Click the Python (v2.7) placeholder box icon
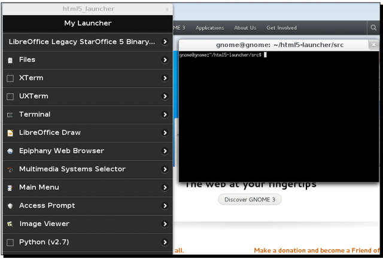383x259 pixels. coord(10,242)
